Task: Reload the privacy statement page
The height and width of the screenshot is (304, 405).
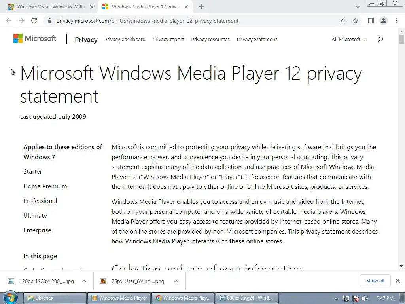Action: coord(34,21)
